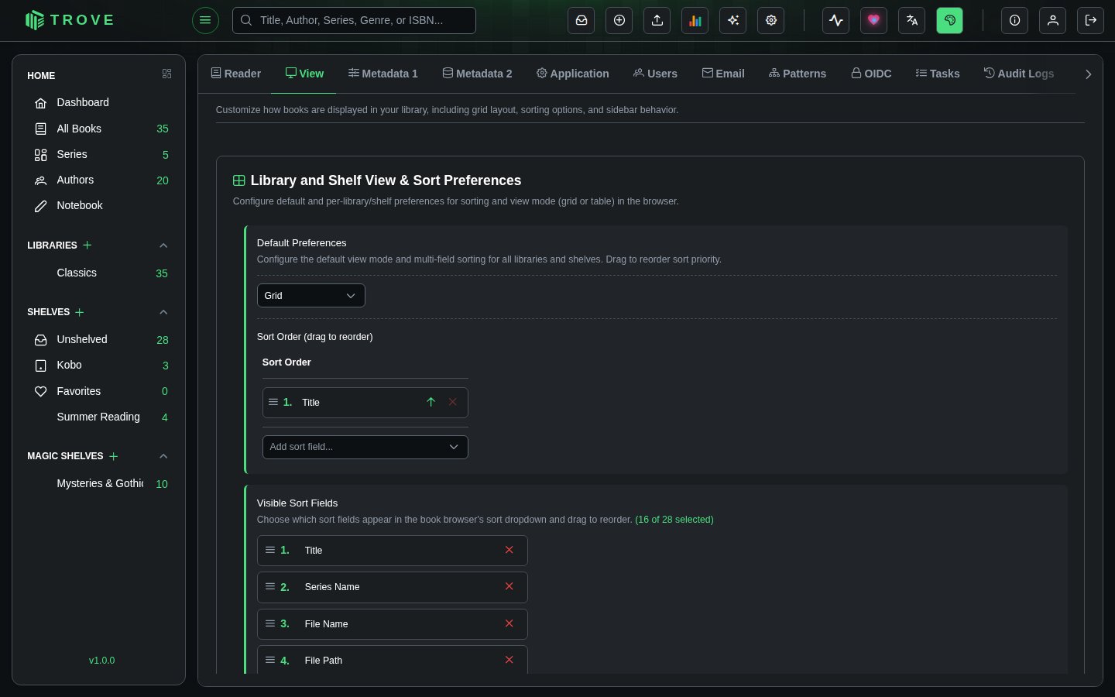The image size is (1115, 697).
Task: Collapse the LIBRARIES section chevron
Action: (163, 245)
